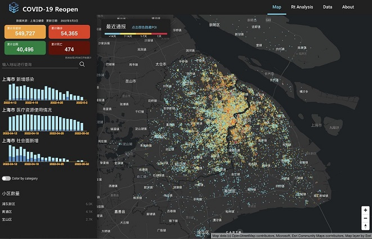Zoom out with the minus button
The width and height of the screenshot is (372, 239).
click(x=365, y=218)
